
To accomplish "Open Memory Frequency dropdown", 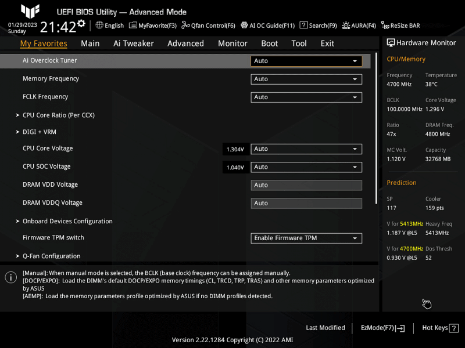I will [306, 79].
